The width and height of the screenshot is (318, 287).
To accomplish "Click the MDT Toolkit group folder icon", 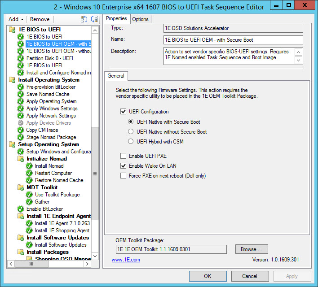I will coord(21,187).
